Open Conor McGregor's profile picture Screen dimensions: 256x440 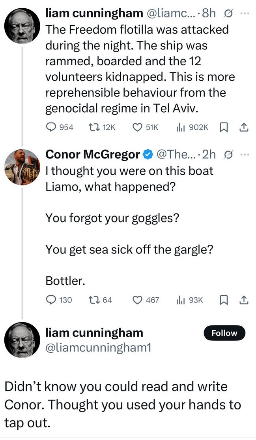pyautogui.click(x=21, y=167)
